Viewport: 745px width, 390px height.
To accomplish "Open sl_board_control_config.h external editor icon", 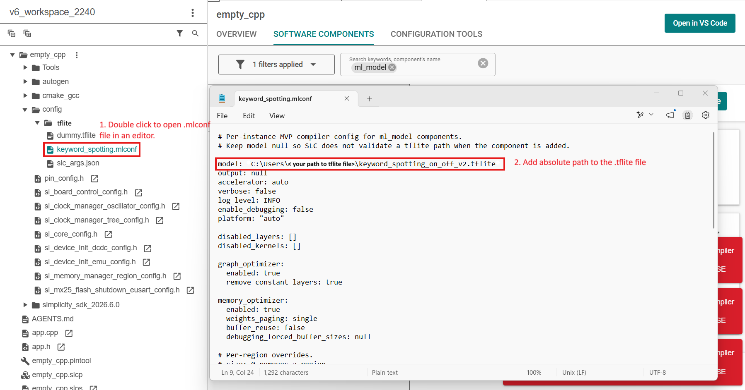I will 139,193.
